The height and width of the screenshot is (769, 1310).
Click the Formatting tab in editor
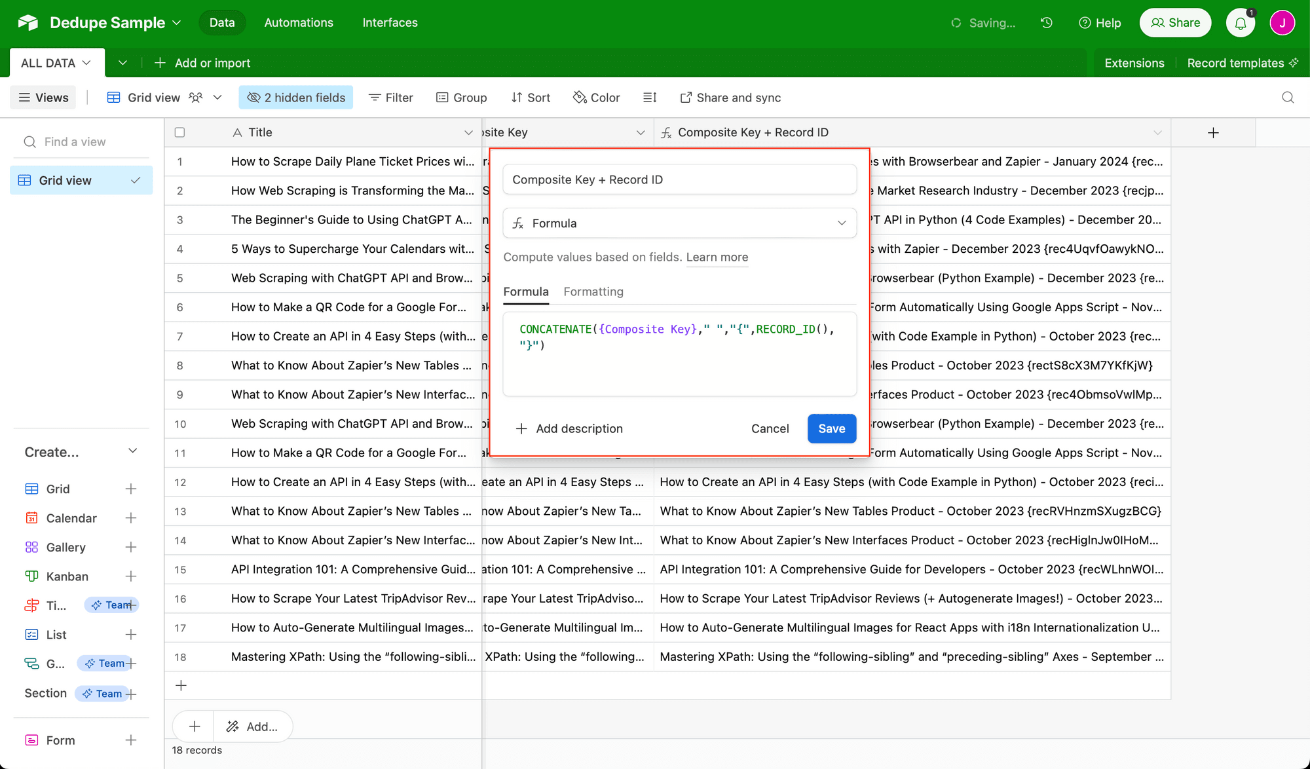[x=593, y=291]
